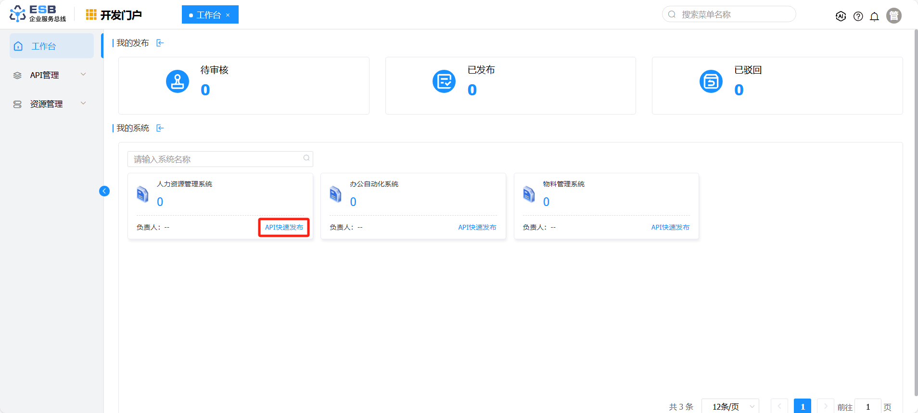Open the help question mark icon
This screenshot has width=918, height=413.
click(858, 16)
